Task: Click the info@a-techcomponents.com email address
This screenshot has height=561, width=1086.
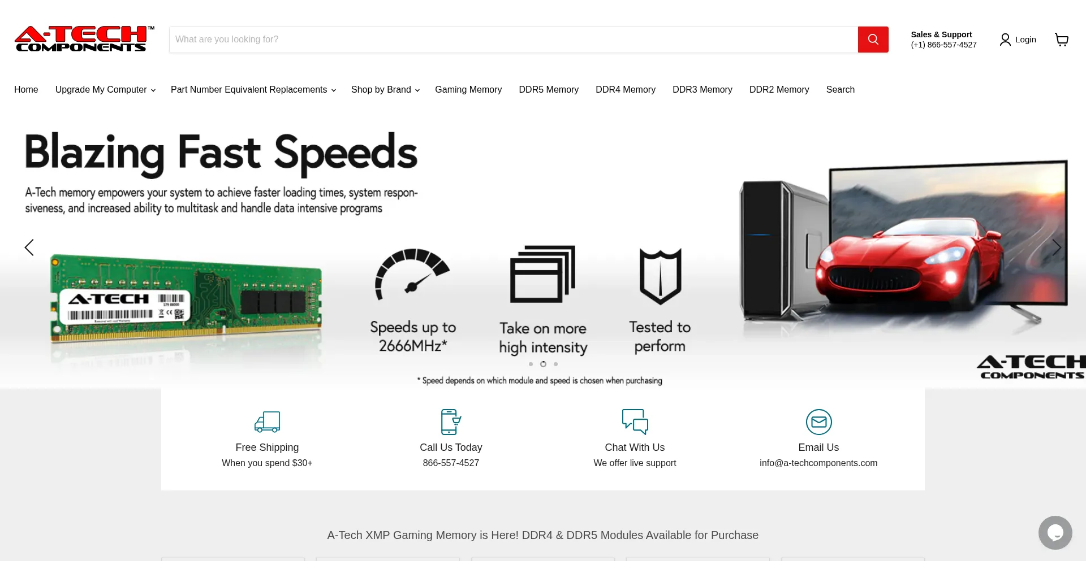Action: point(818,463)
